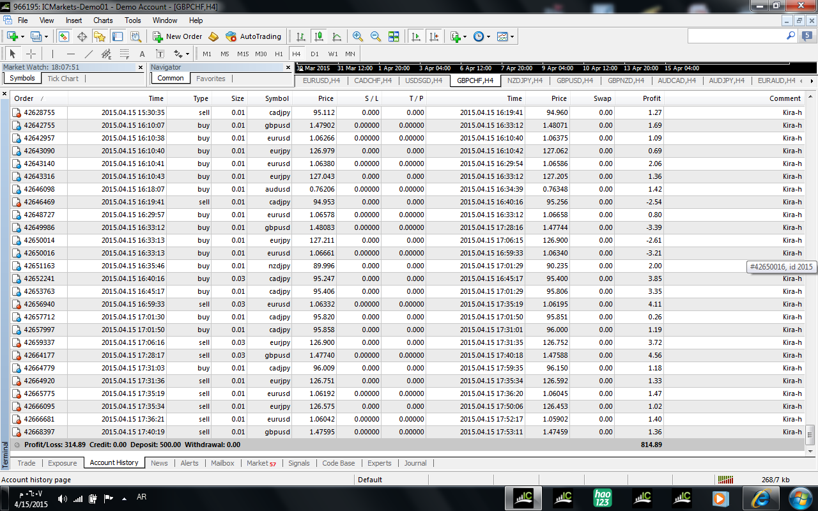Select the Crosshair tool

click(x=31, y=54)
